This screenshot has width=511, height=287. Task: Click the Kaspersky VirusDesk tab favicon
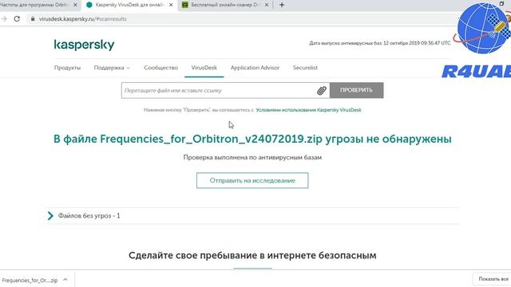pyautogui.click(x=89, y=5)
